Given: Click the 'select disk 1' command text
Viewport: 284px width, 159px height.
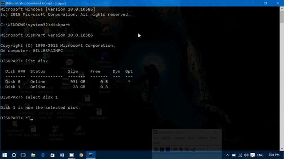Looking at the screenshot, I should pos(41,97).
